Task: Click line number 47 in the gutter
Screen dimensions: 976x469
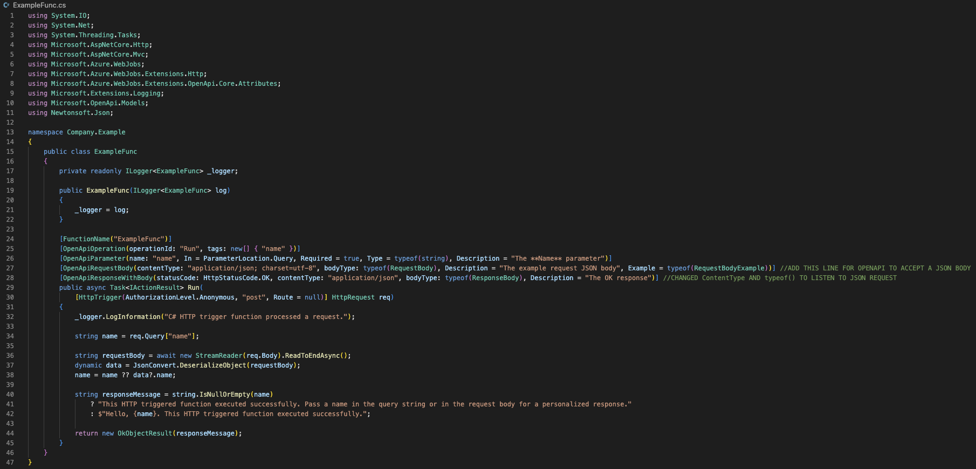Action: click(x=10, y=463)
